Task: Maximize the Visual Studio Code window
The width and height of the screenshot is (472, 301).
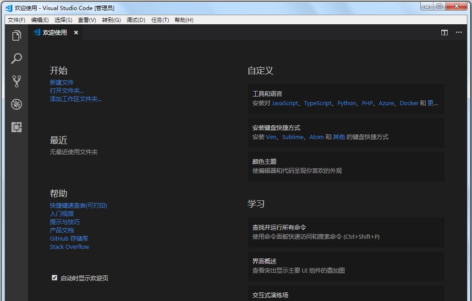Action: point(439,6)
